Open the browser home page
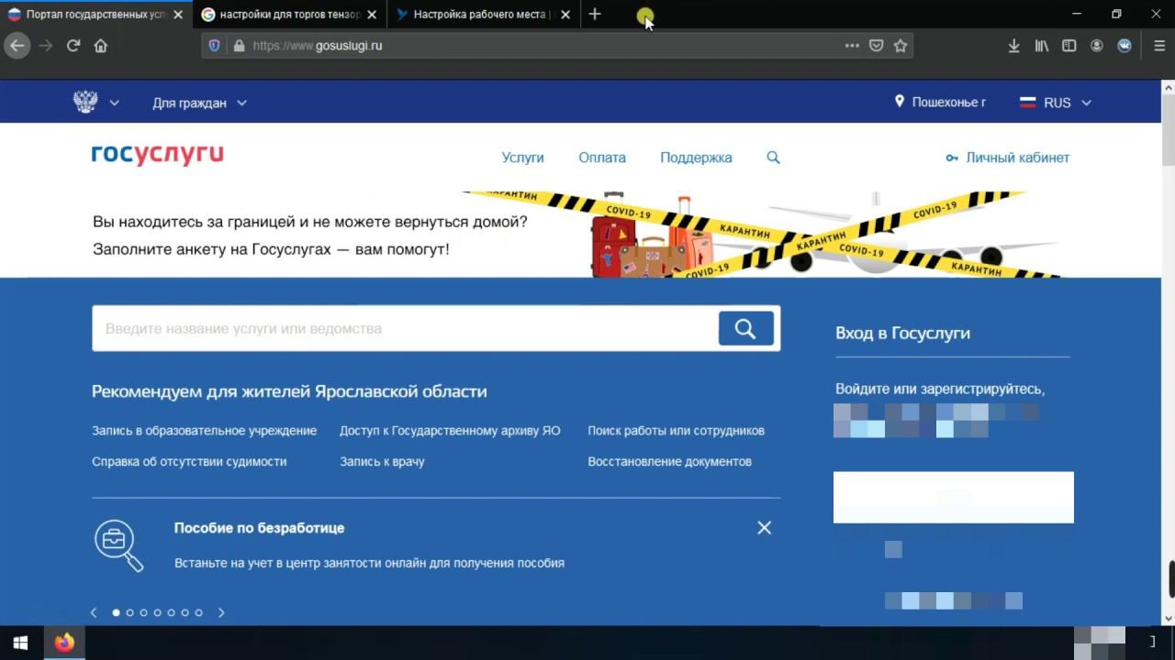 point(101,46)
